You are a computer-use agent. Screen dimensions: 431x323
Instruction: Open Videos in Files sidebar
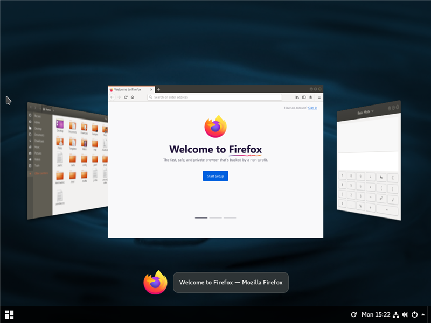pyautogui.click(x=37, y=159)
